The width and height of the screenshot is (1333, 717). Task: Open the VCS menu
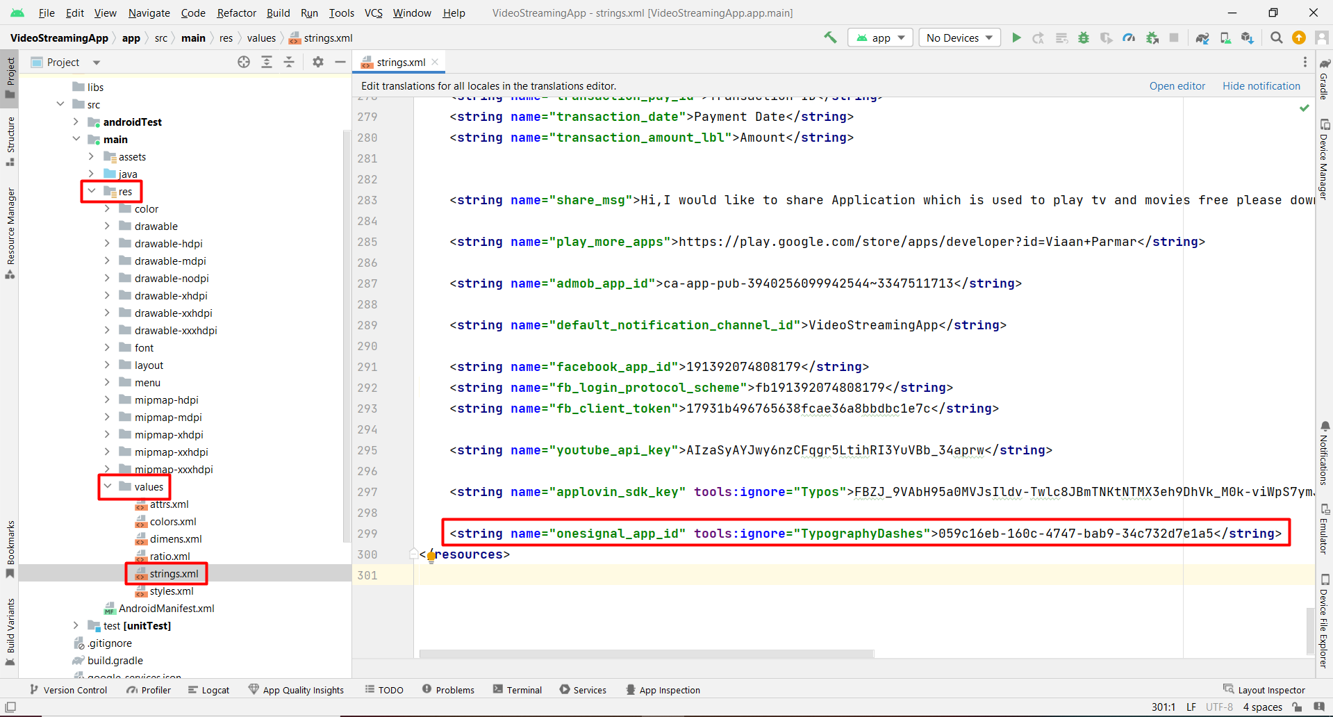click(373, 13)
